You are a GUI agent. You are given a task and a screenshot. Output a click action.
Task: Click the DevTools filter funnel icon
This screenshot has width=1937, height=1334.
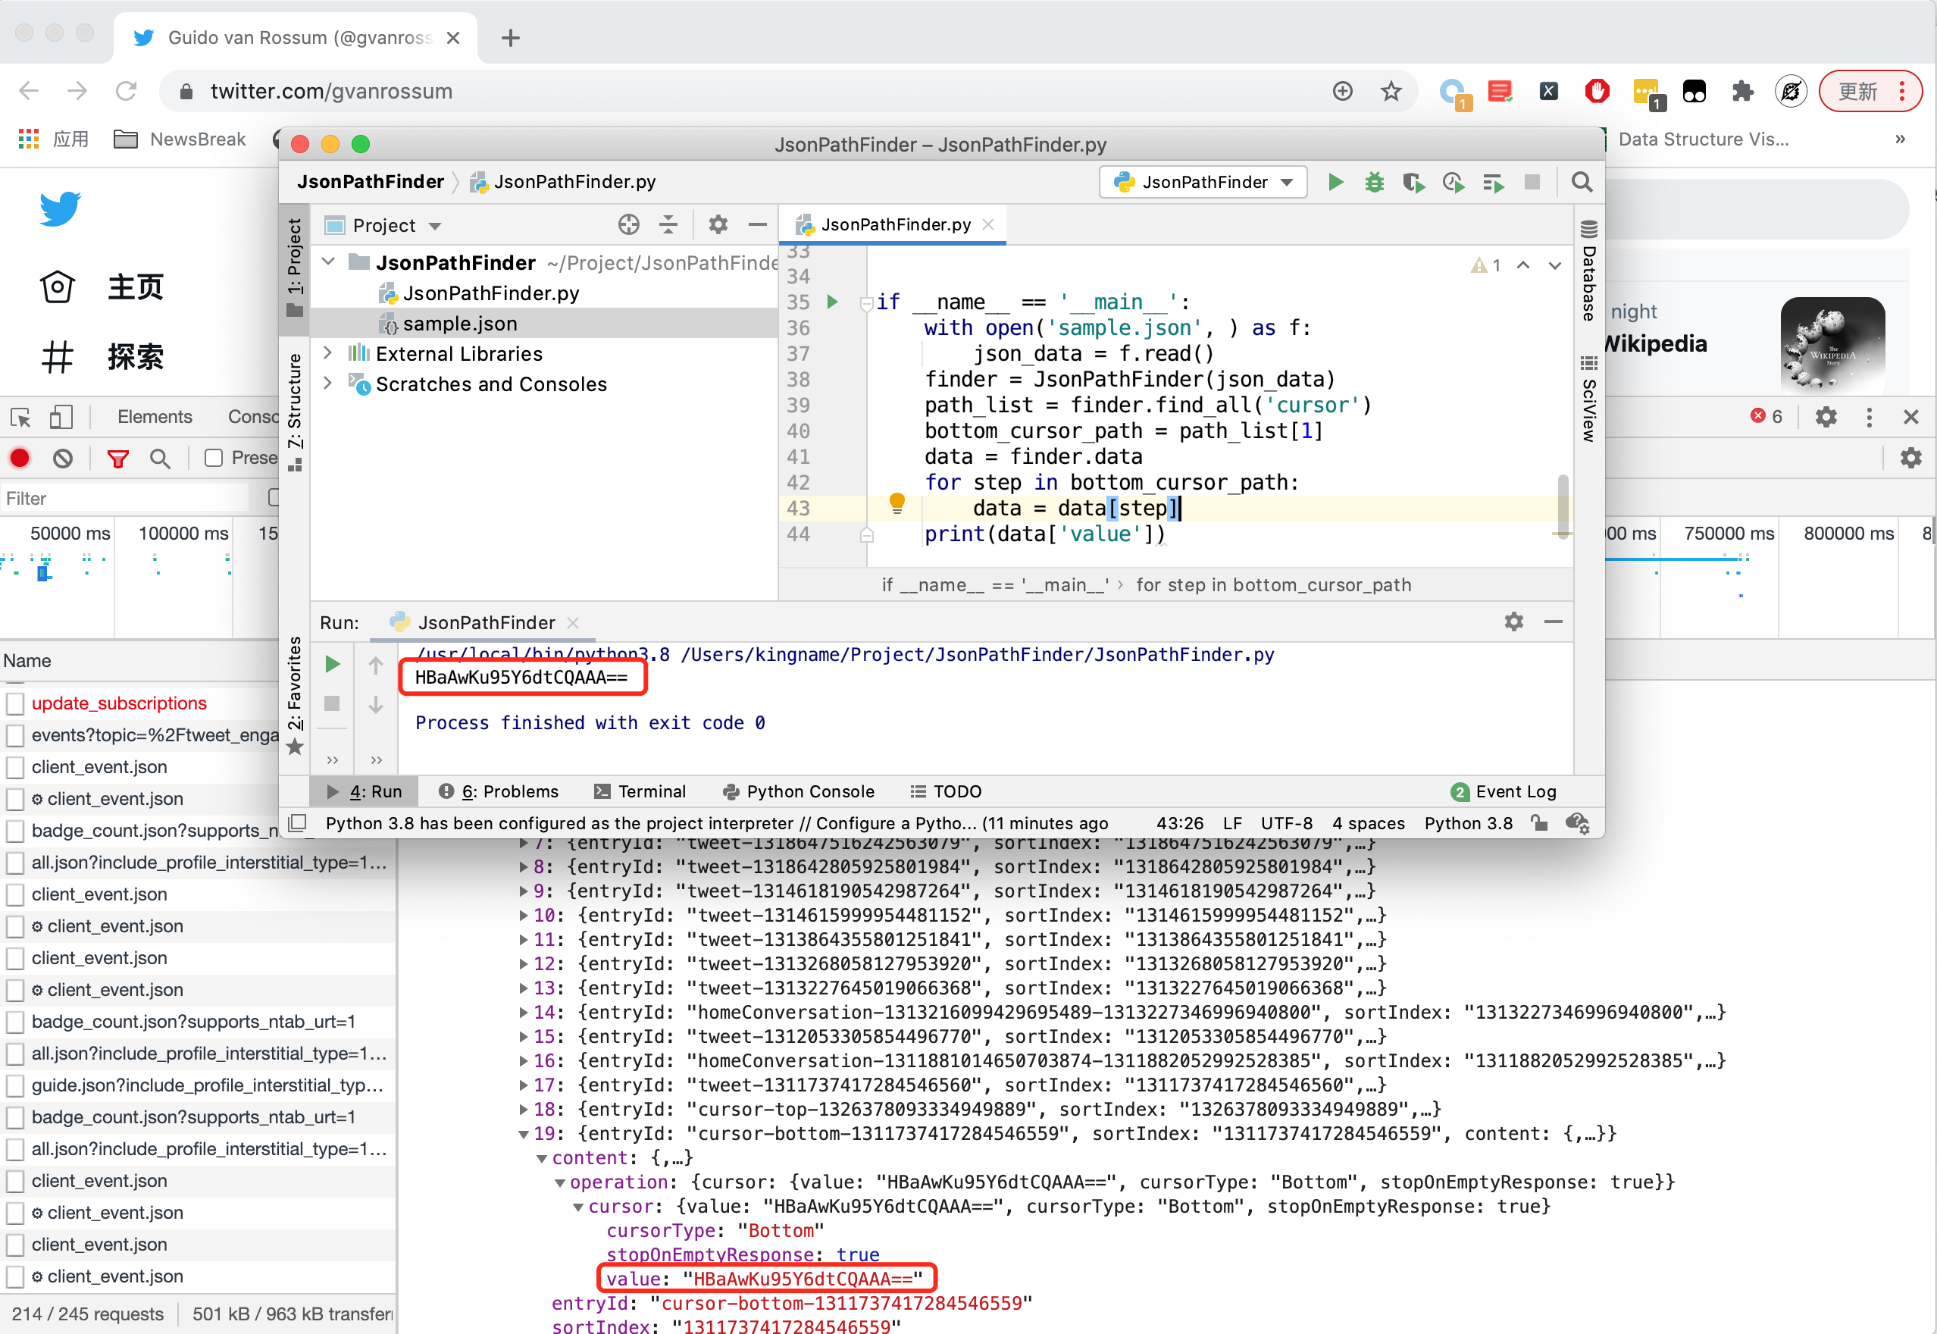[117, 458]
